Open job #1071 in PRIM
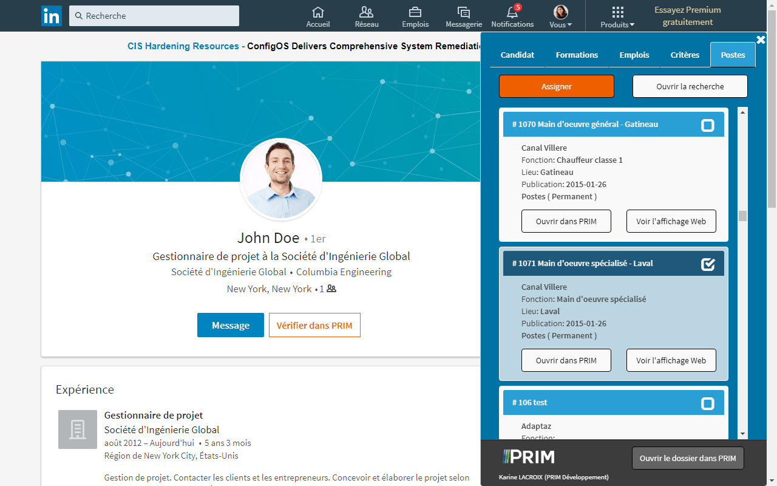 566,360
